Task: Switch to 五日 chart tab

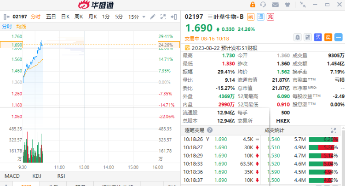Action: point(51,17)
